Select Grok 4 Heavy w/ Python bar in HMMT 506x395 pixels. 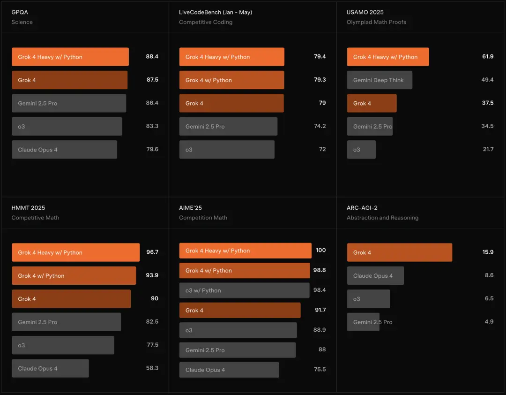pyautogui.click(x=75, y=252)
